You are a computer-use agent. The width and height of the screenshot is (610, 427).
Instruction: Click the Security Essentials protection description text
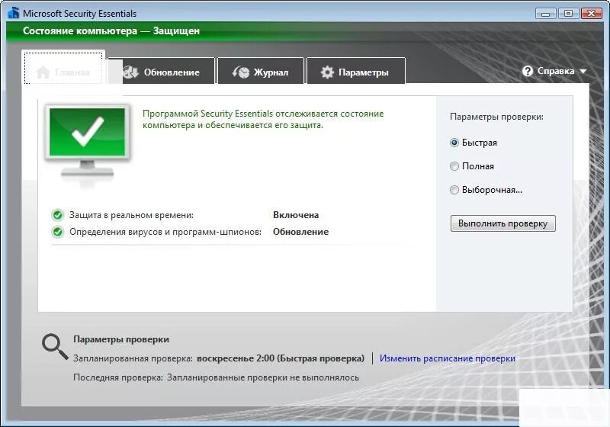point(263,119)
